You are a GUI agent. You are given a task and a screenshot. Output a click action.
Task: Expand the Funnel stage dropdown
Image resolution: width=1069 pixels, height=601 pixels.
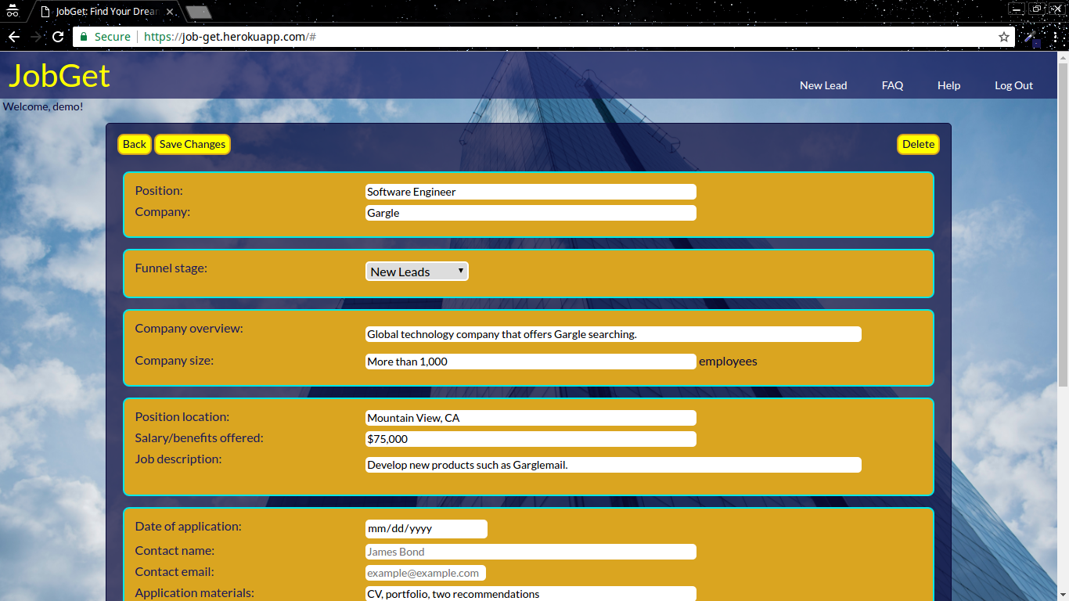coord(417,272)
